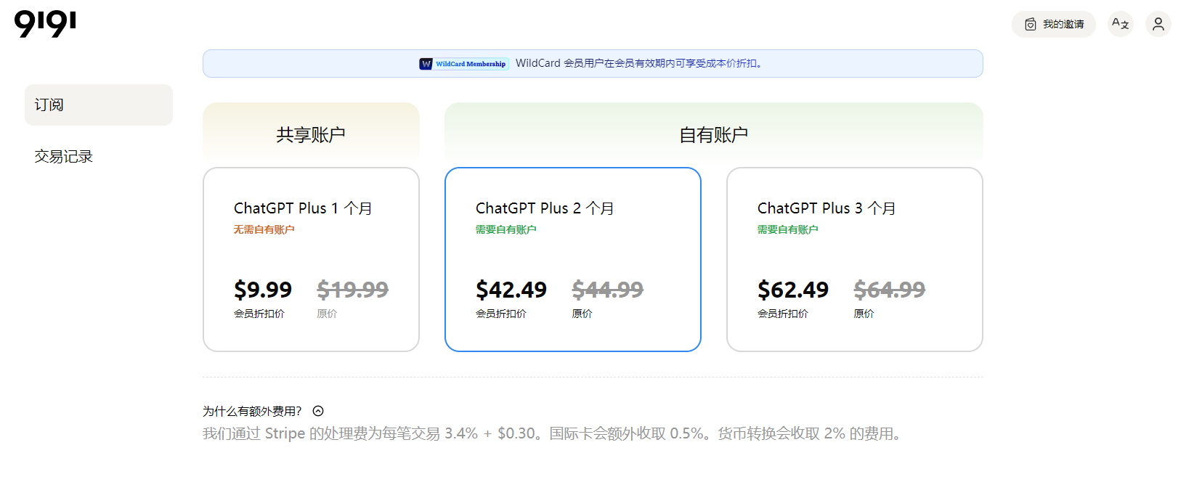Choose the ChatGPT Plus 3 个月 plan

click(854, 259)
